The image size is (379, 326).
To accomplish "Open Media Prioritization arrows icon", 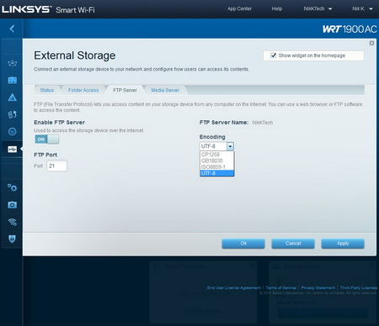I will pos(12,114).
